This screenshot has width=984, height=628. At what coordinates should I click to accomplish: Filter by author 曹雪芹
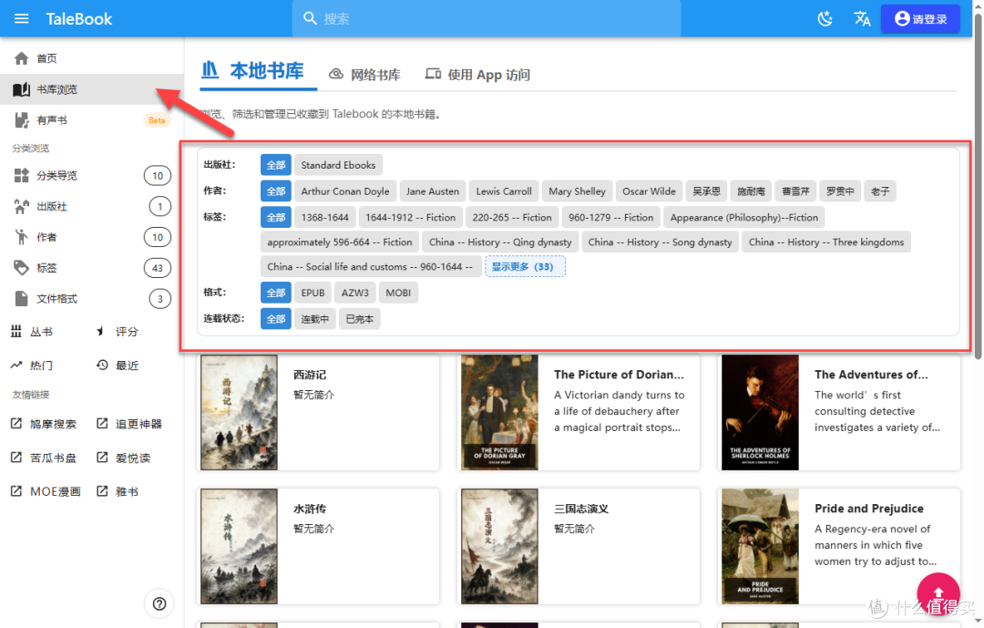(x=795, y=190)
